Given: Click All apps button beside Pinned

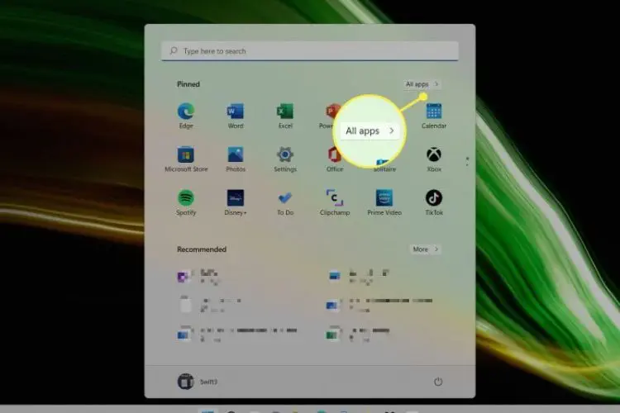Looking at the screenshot, I should click(422, 84).
